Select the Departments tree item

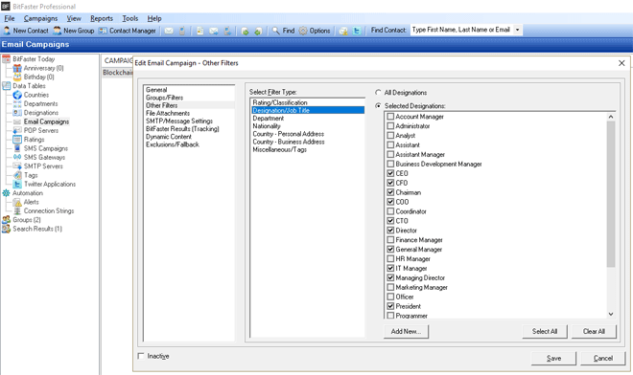(40, 104)
